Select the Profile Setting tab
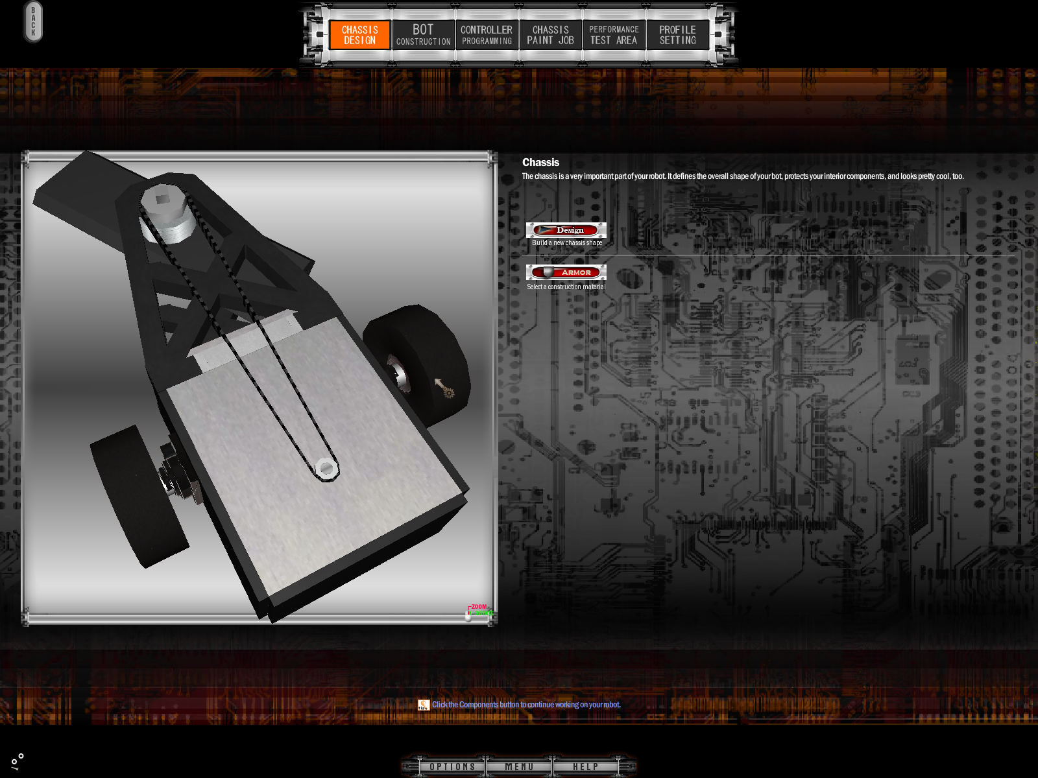 pyautogui.click(x=677, y=35)
